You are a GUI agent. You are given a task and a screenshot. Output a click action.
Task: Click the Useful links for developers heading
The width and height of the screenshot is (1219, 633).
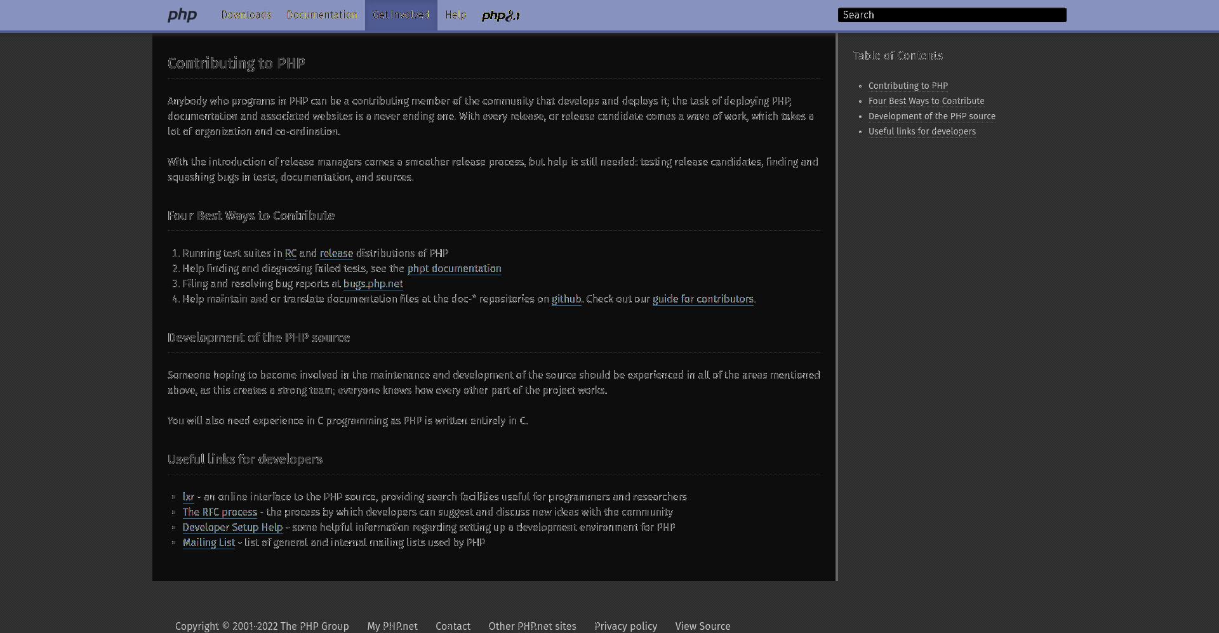[x=245, y=459]
